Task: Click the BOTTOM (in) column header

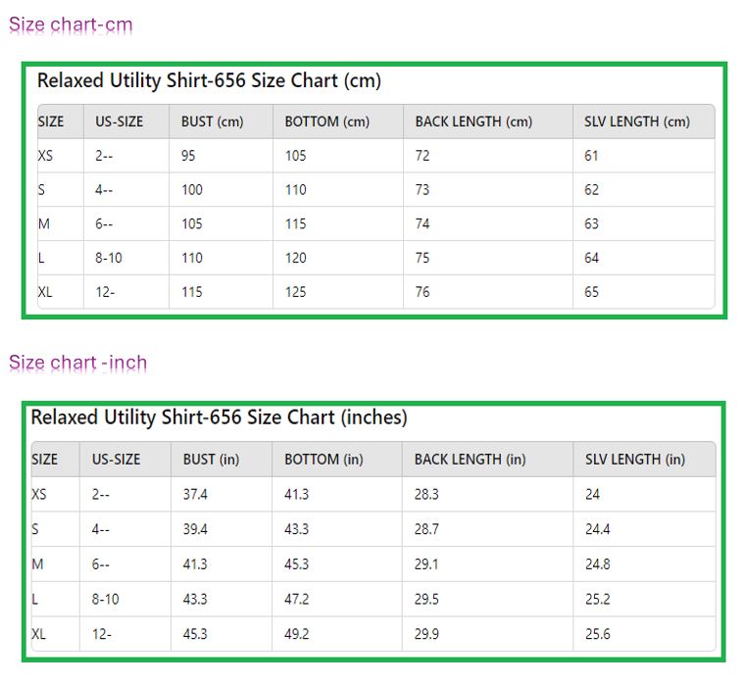Action: [x=323, y=459]
